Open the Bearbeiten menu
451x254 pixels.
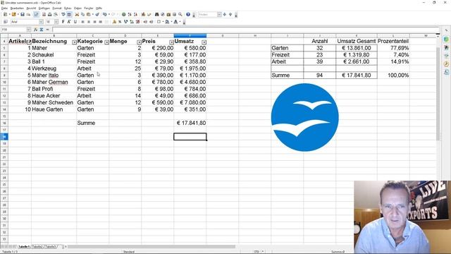(17, 8)
